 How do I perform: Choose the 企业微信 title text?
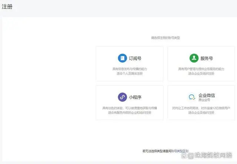(207, 95)
